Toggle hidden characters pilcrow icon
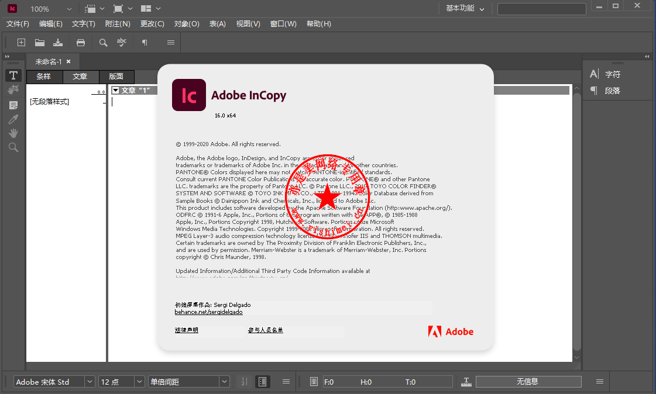 tap(145, 42)
